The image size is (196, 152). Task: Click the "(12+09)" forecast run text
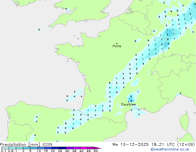click(x=186, y=145)
